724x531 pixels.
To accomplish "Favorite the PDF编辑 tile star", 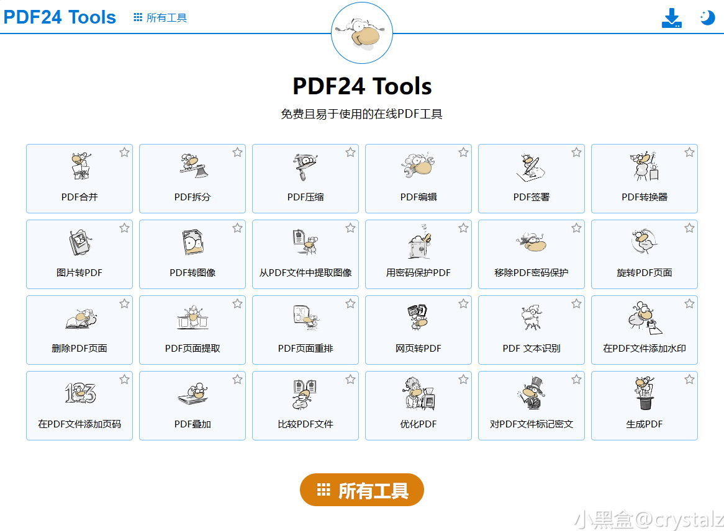I will pos(464,152).
